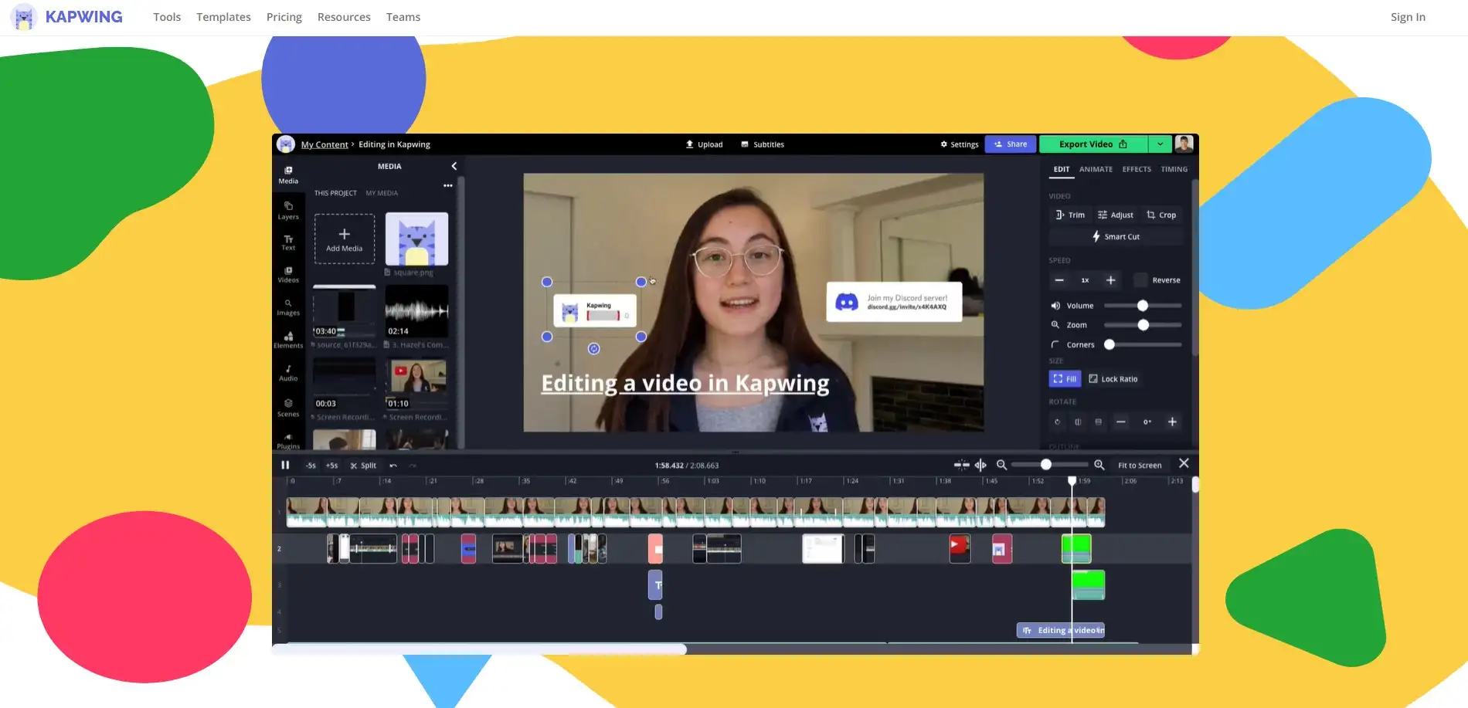
Task: Switch to the This Project tab
Action: [x=335, y=193]
